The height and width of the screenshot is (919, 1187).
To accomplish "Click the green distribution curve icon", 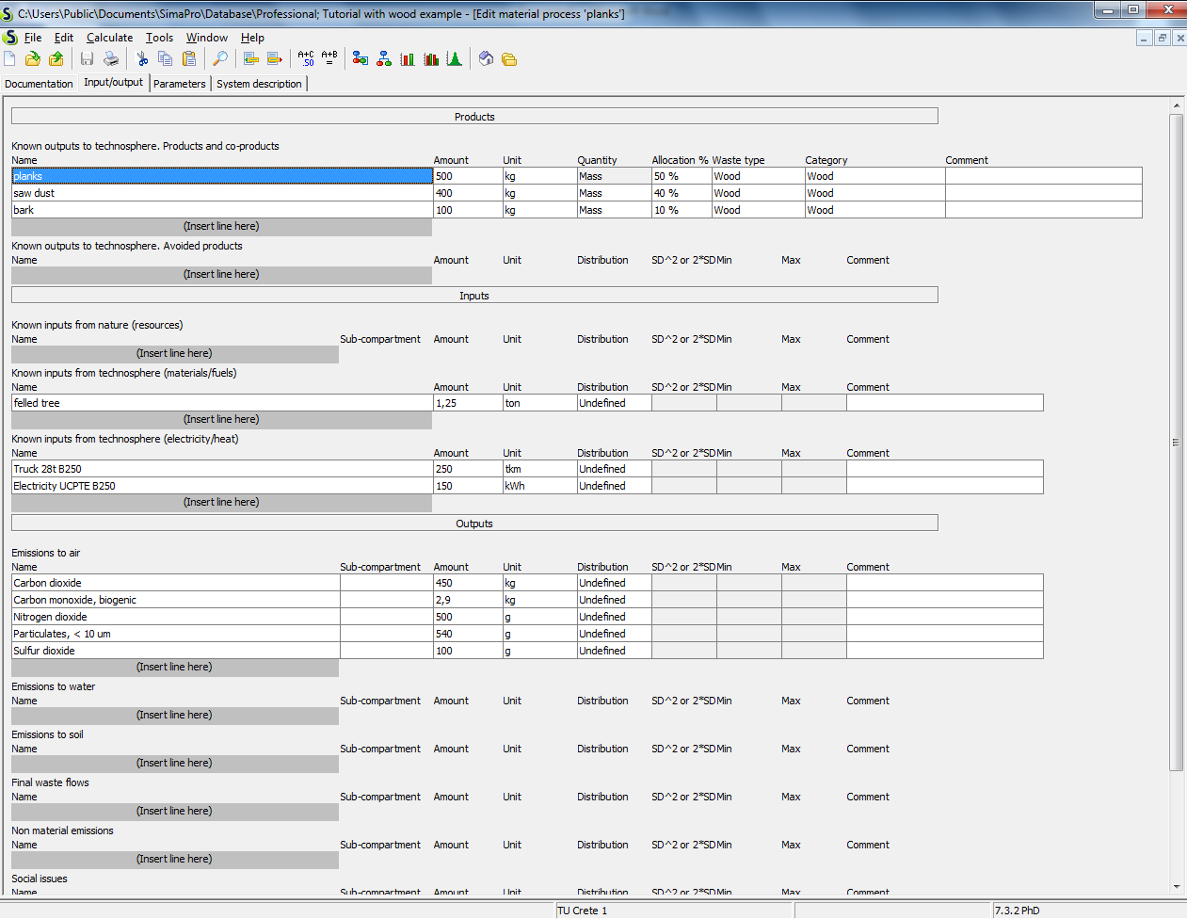I will pos(455,59).
